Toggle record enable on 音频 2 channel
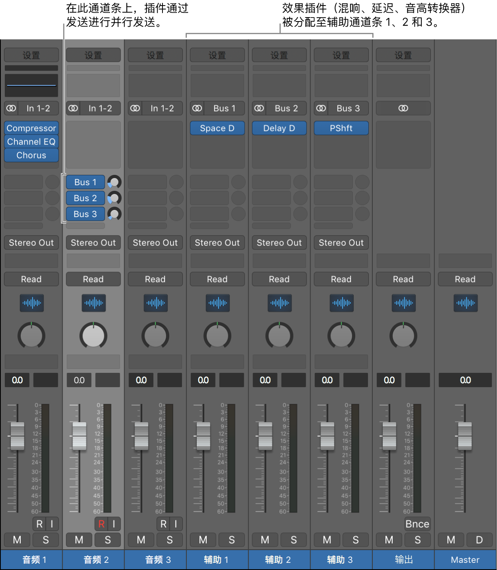Screen dimensions: 497x570 pyautogui.click(x=101, y=524)
